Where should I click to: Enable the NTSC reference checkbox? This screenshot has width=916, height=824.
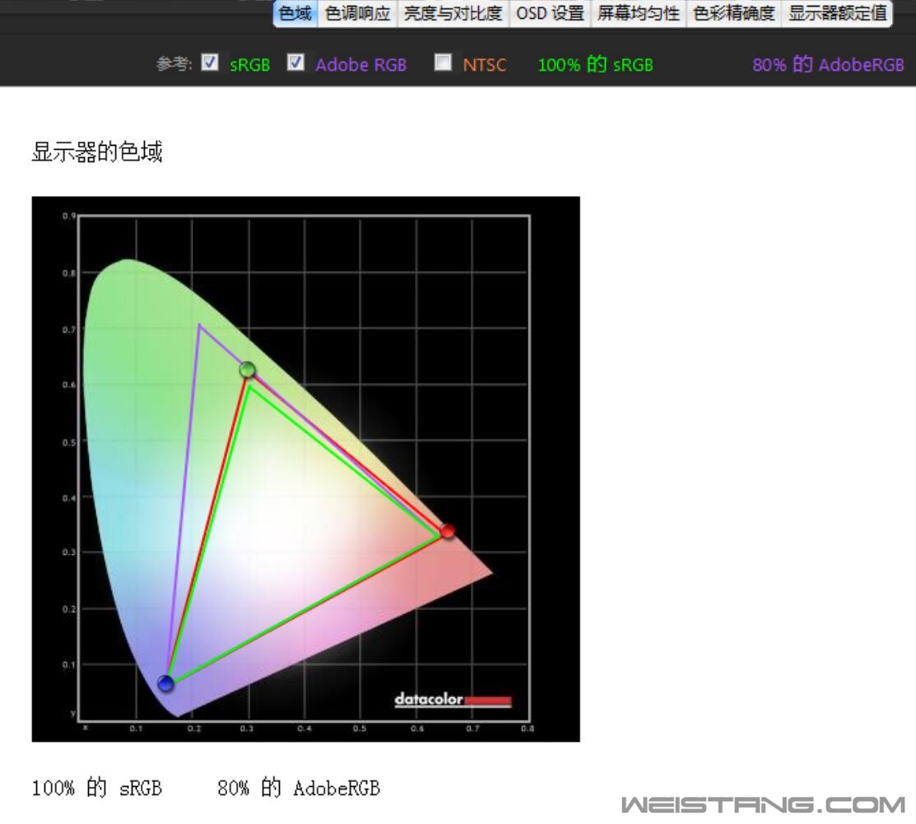click(x=444, y=63)
